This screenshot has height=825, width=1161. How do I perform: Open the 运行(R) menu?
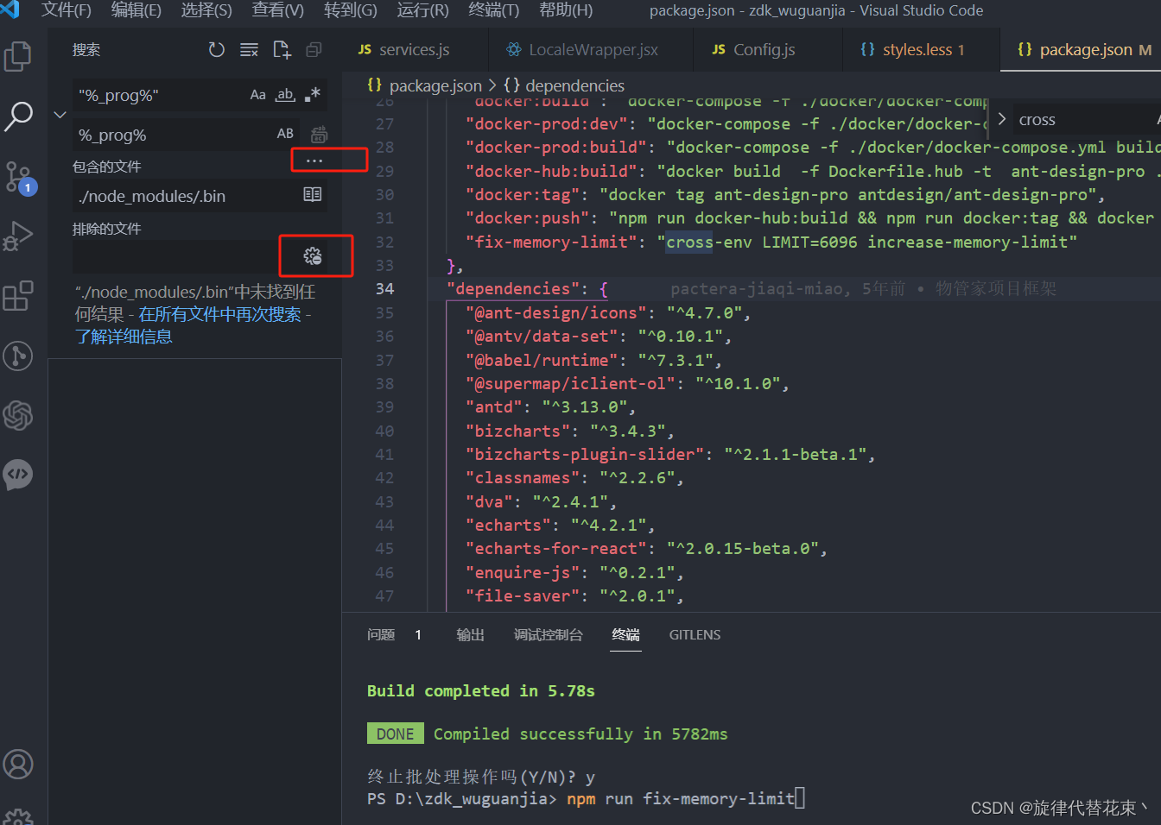tap(422, 10)
